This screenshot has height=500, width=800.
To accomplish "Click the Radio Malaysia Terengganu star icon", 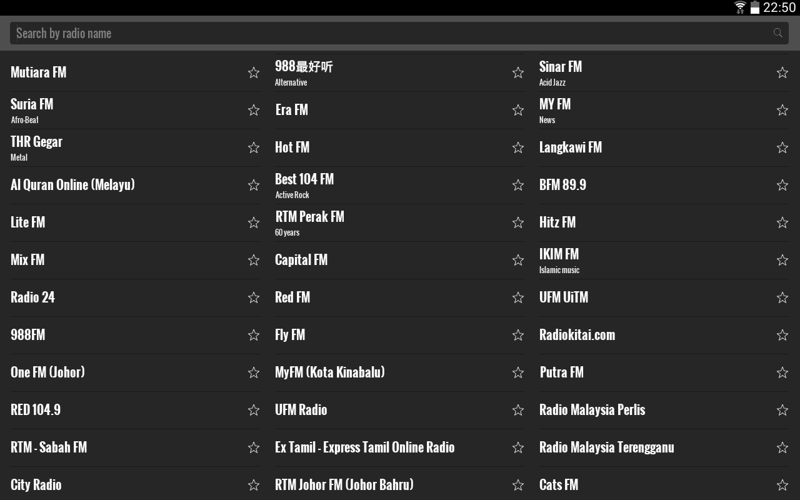I will tap(782, 447).
